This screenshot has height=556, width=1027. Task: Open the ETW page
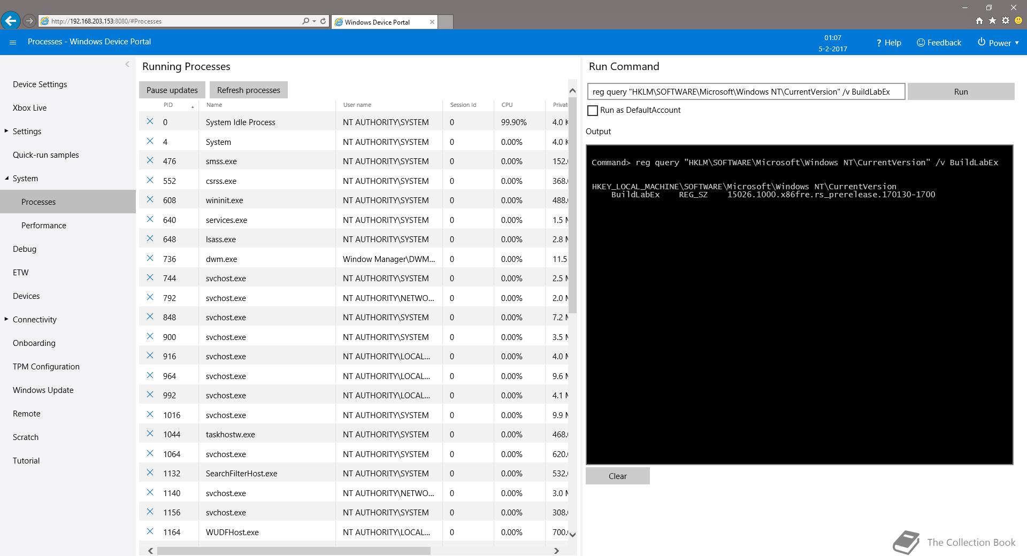(21, 273)
